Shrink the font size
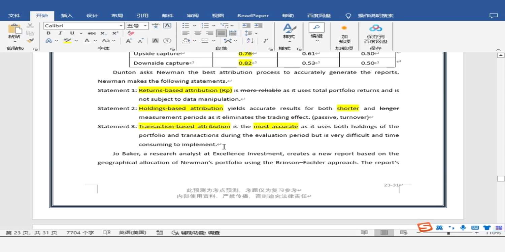Viewport: 505px width, 252px height. (141, 41)
